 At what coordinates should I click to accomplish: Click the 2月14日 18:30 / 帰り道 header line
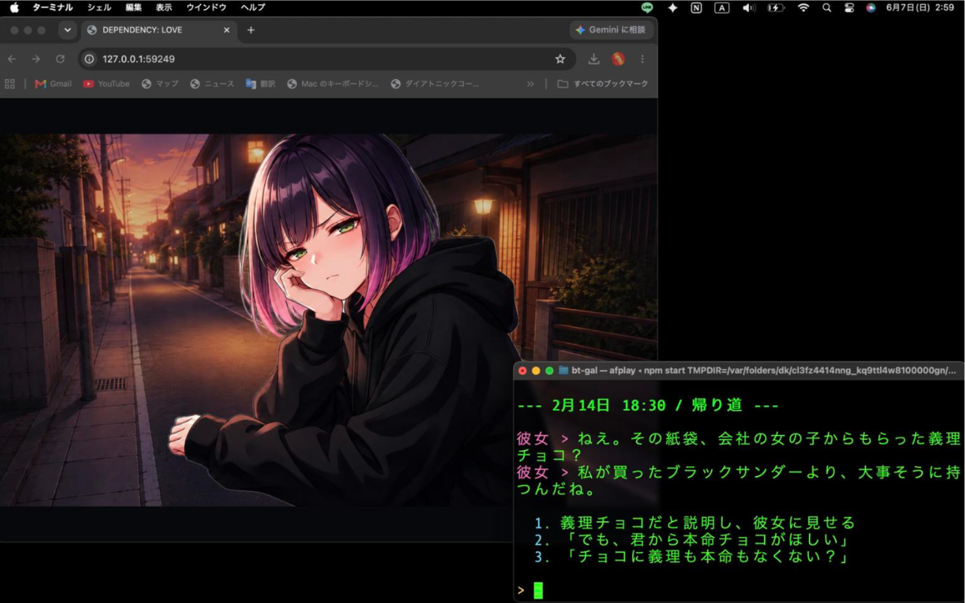[647, 406]
